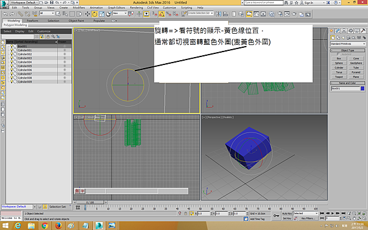
Task: Open Scene Explorer Display menu
Action: (20, 31)
